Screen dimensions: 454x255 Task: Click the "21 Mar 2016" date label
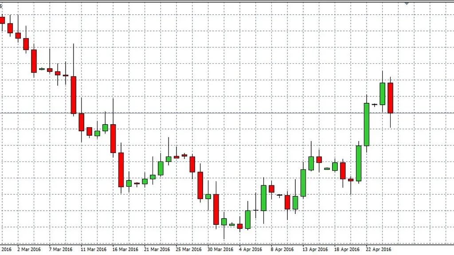click(x=157, y=249)
